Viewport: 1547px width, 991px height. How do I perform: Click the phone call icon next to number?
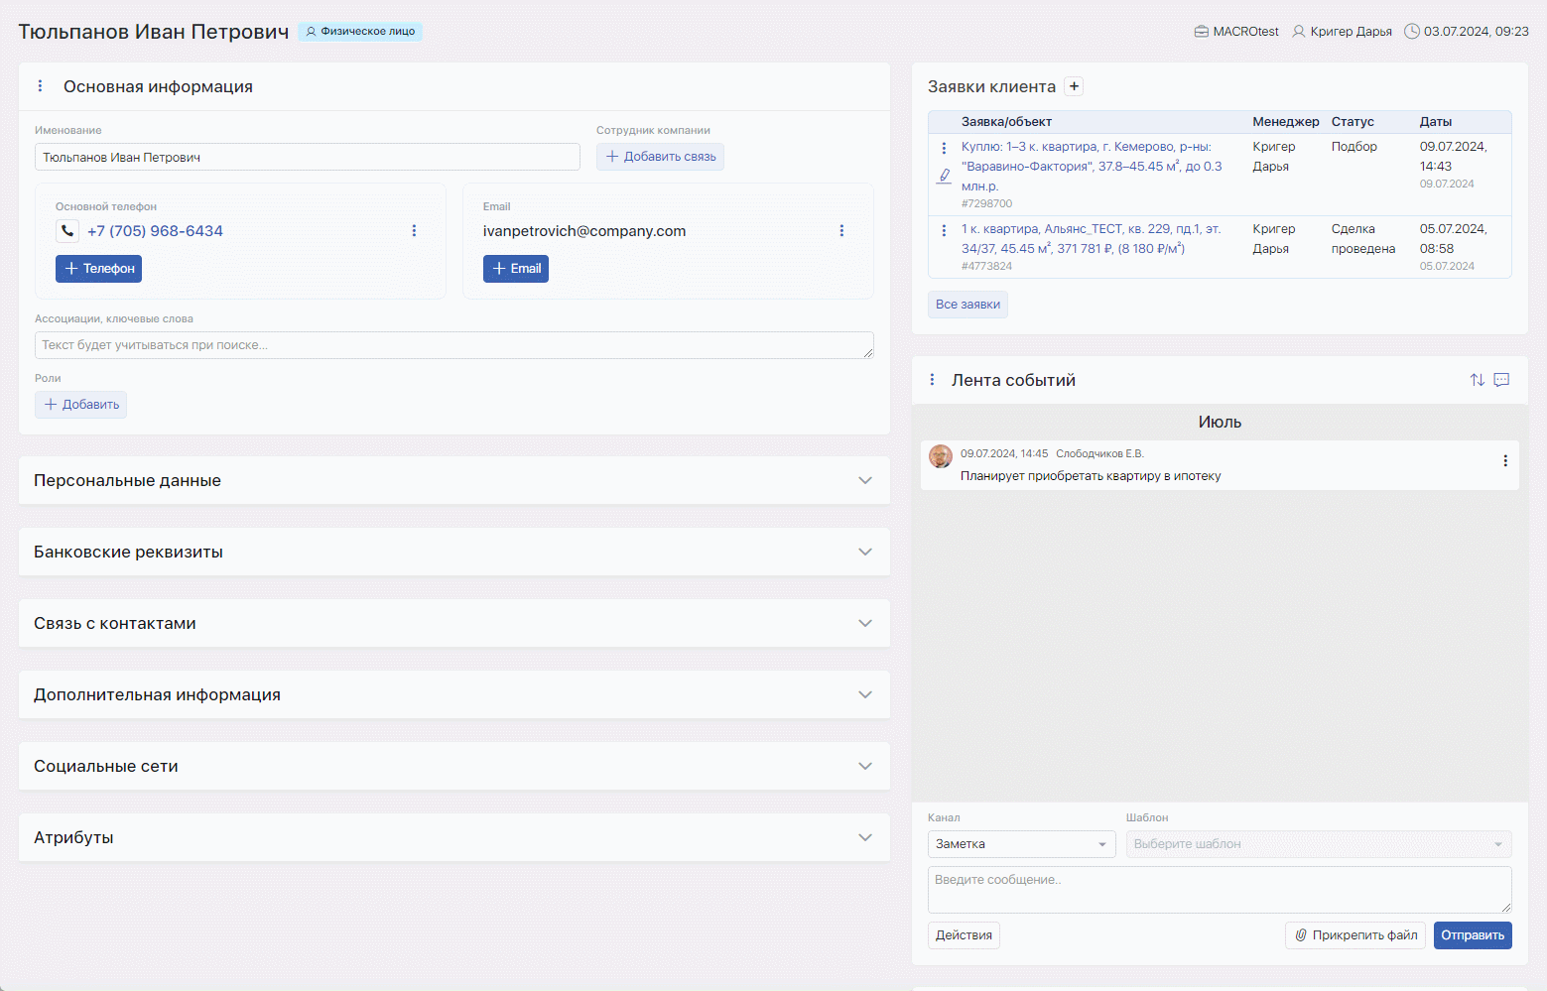[x=67, y=231]
